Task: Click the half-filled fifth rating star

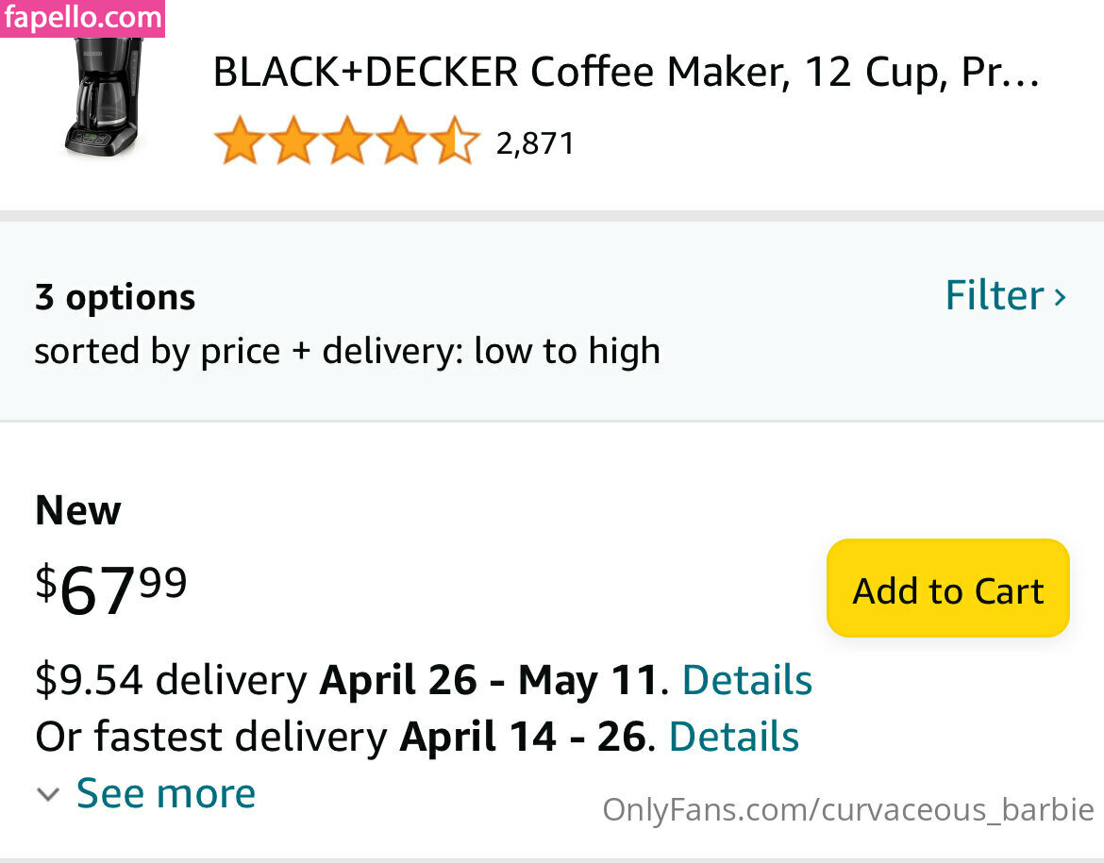Action: 456,141
